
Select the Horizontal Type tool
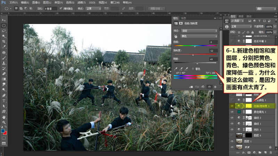click(x=4, y=101)
